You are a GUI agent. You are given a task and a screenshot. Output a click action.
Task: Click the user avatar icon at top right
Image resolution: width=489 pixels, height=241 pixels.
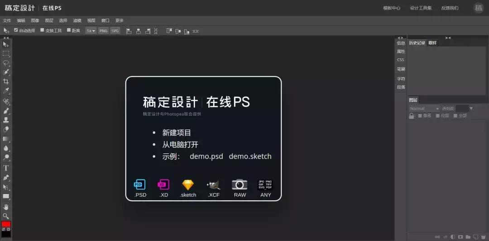479,8
